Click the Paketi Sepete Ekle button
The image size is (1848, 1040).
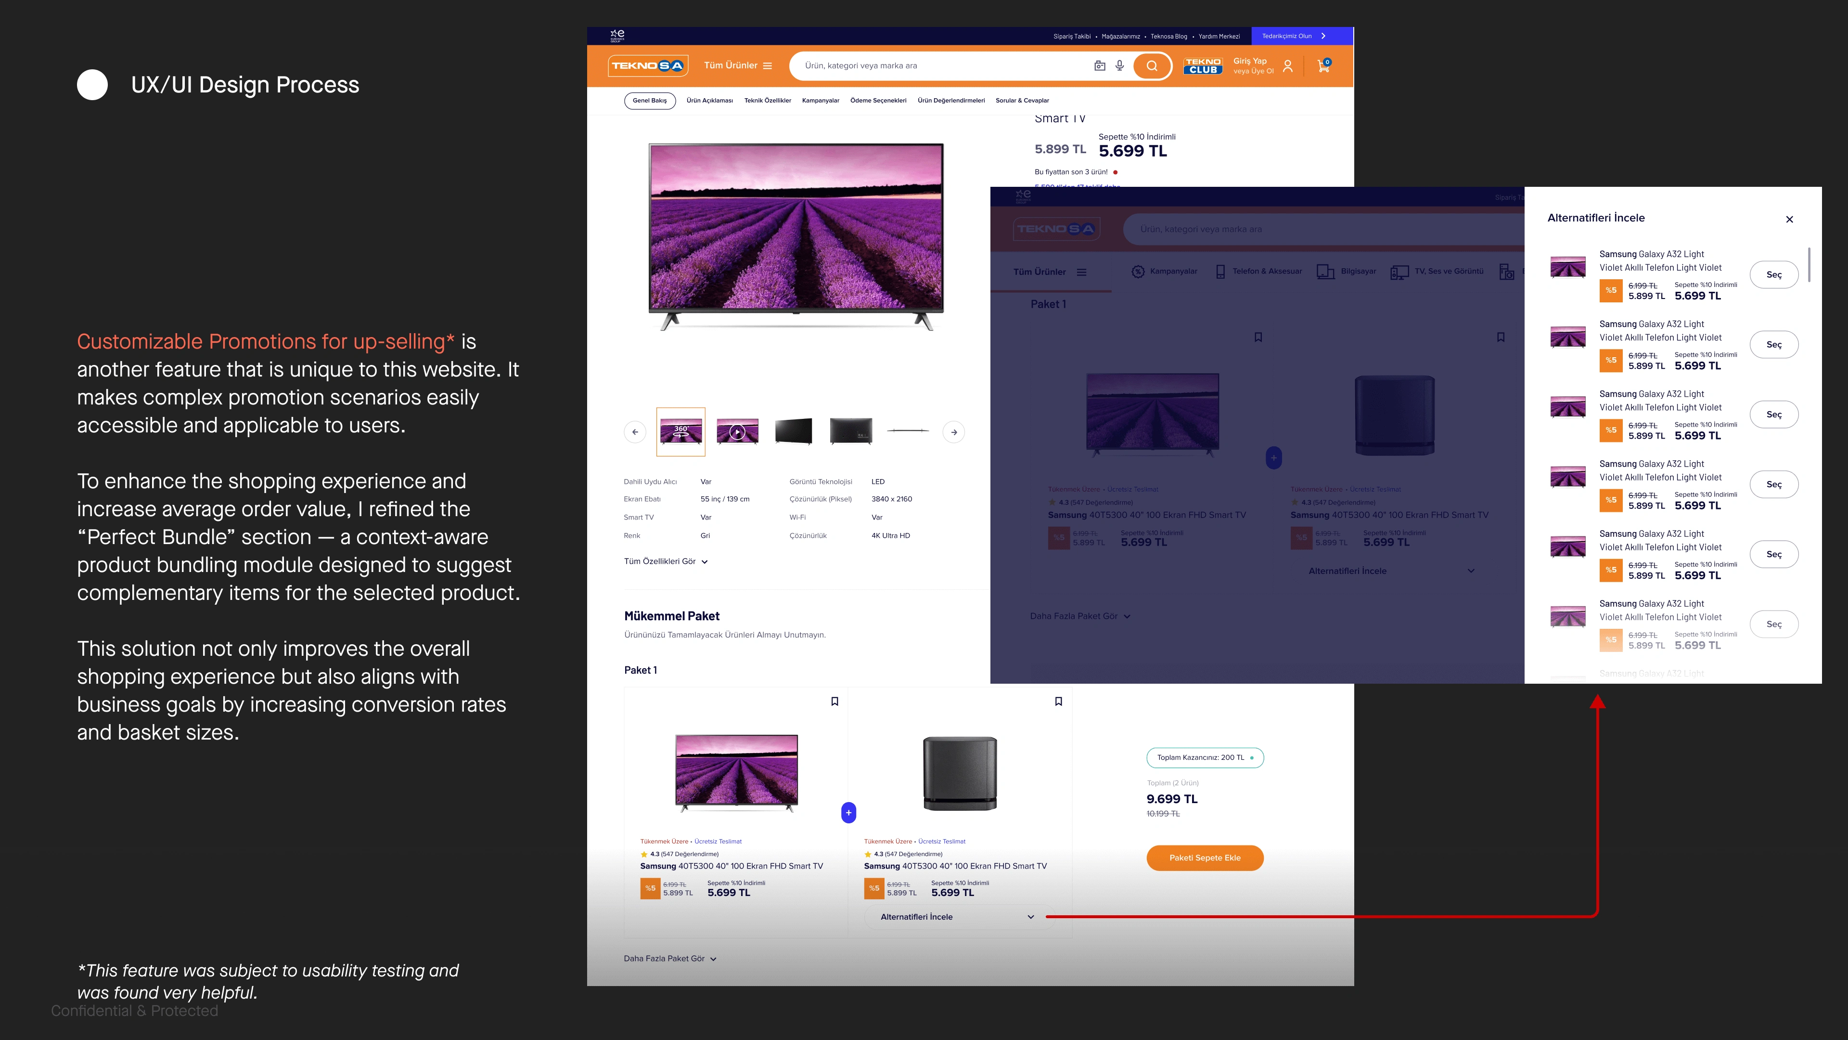click(1205, 858)
